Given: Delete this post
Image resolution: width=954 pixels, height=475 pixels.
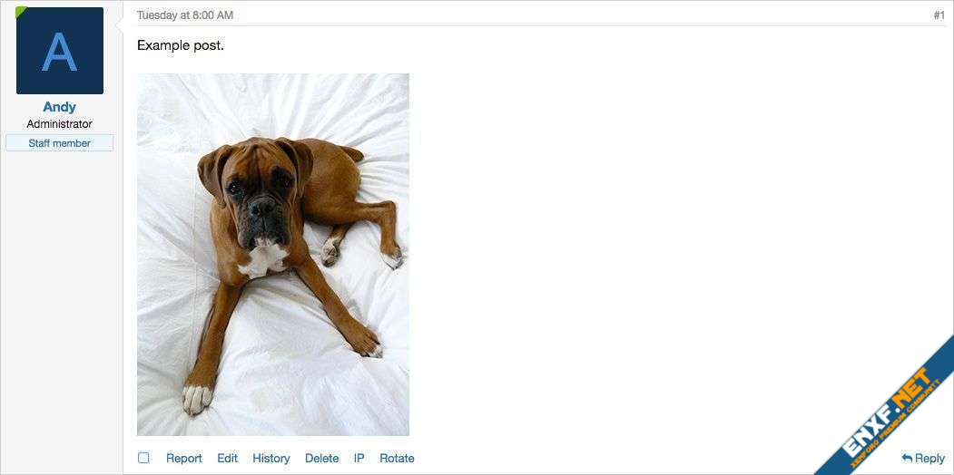Looking at the screenshot, I should (322, 459).
